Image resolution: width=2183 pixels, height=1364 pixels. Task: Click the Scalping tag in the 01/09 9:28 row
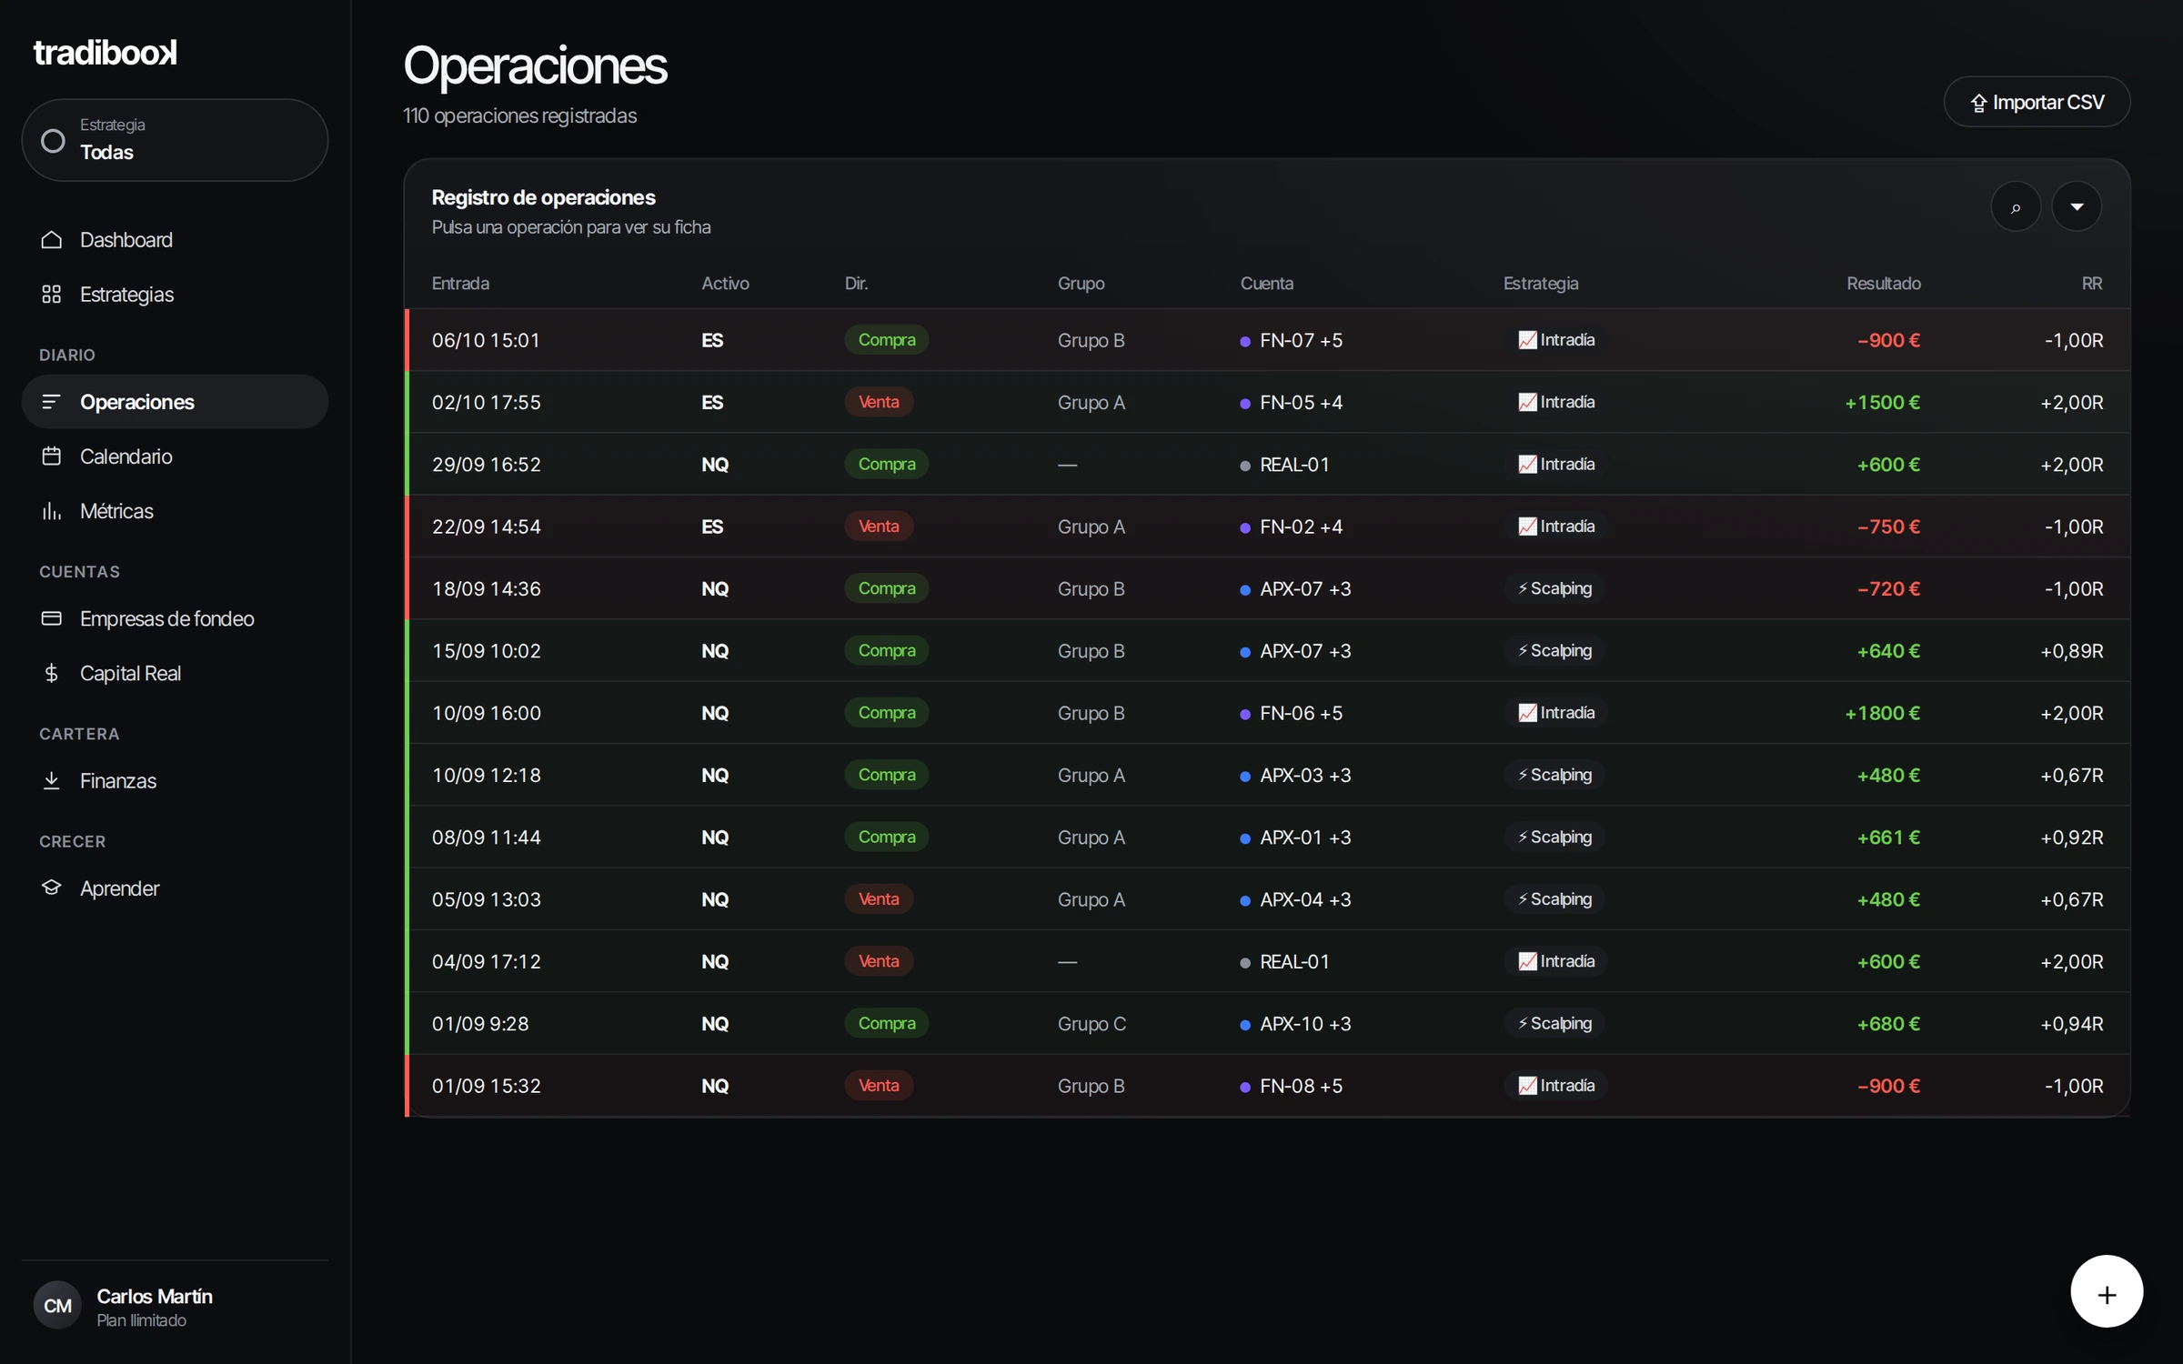tap(1554, 1024)
